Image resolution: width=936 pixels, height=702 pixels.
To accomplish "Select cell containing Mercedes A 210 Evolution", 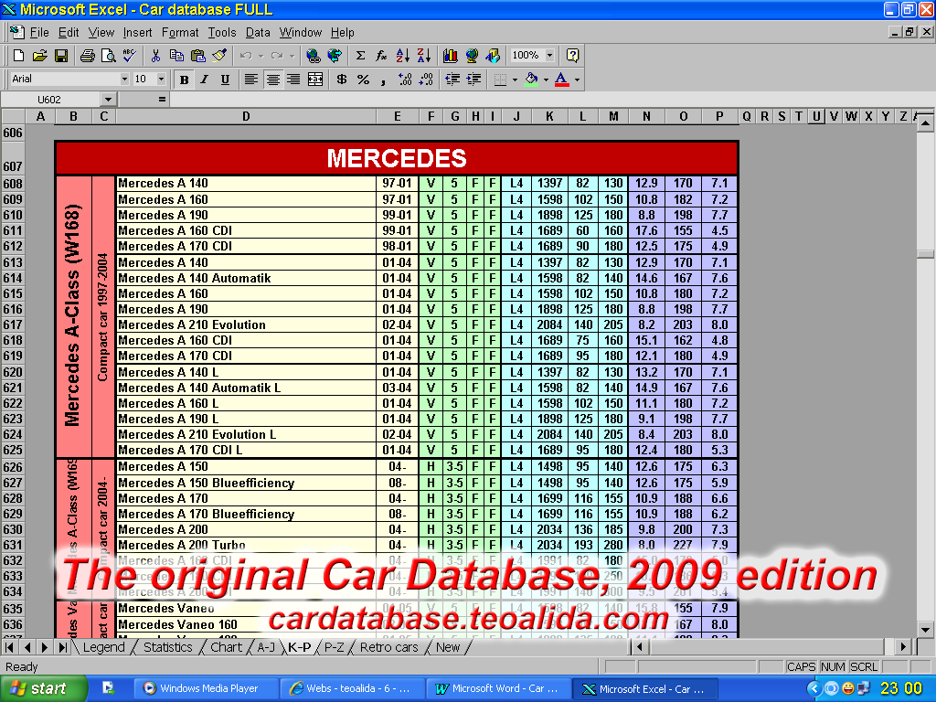I will click(192, 324).
